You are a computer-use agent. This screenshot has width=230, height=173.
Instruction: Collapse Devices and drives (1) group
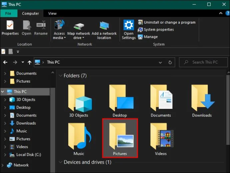tap(60, 162)
